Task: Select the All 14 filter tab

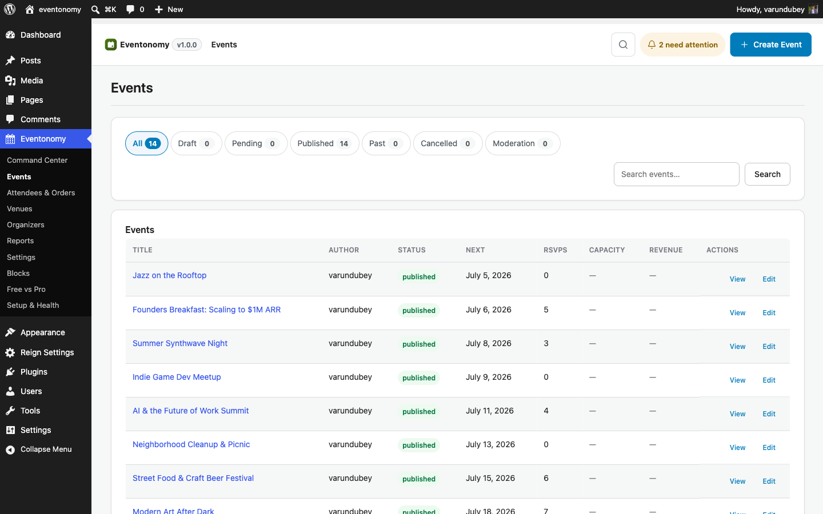Action: 146,143
